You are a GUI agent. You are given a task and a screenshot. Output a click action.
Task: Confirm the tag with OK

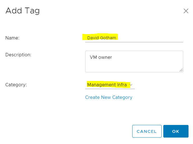click(x=176, y=131)
